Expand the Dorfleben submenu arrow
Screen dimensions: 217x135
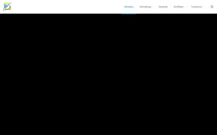coord(186,7)
